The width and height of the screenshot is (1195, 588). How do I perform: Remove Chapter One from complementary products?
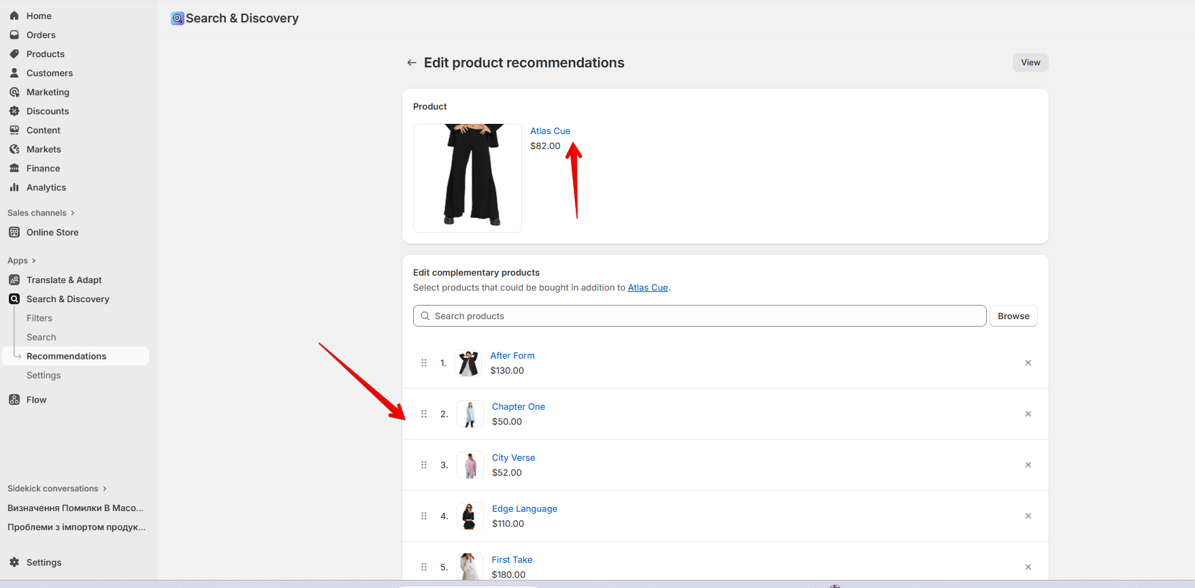(1028, 414)
